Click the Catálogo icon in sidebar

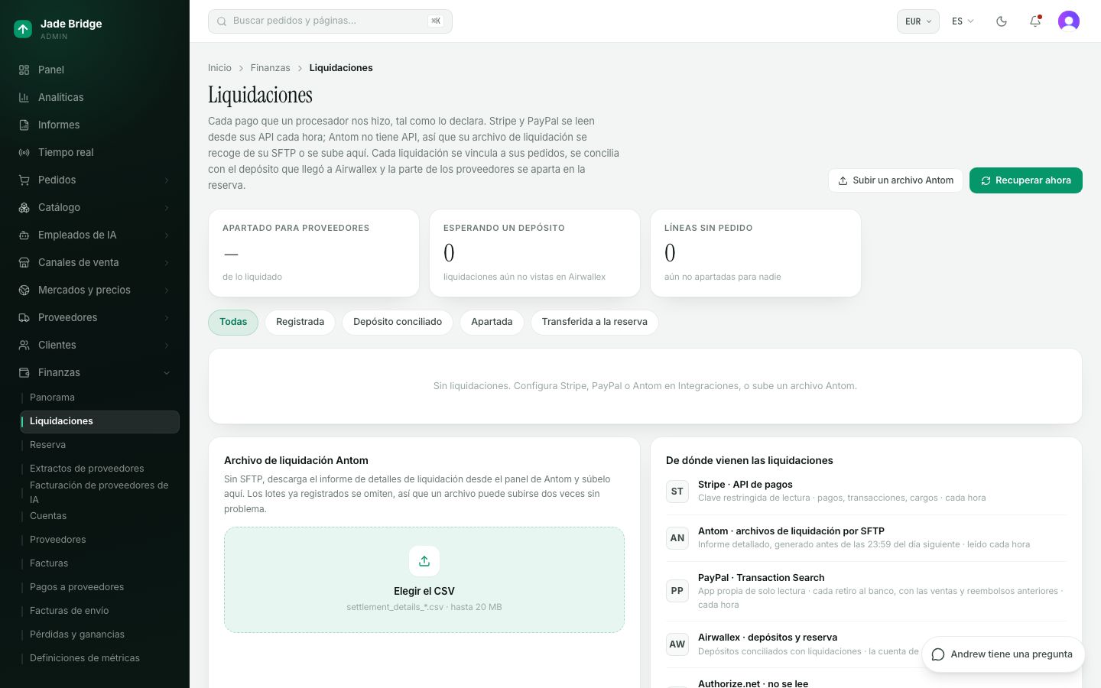24,207
